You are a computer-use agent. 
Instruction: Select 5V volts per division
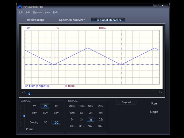(34, 106)
